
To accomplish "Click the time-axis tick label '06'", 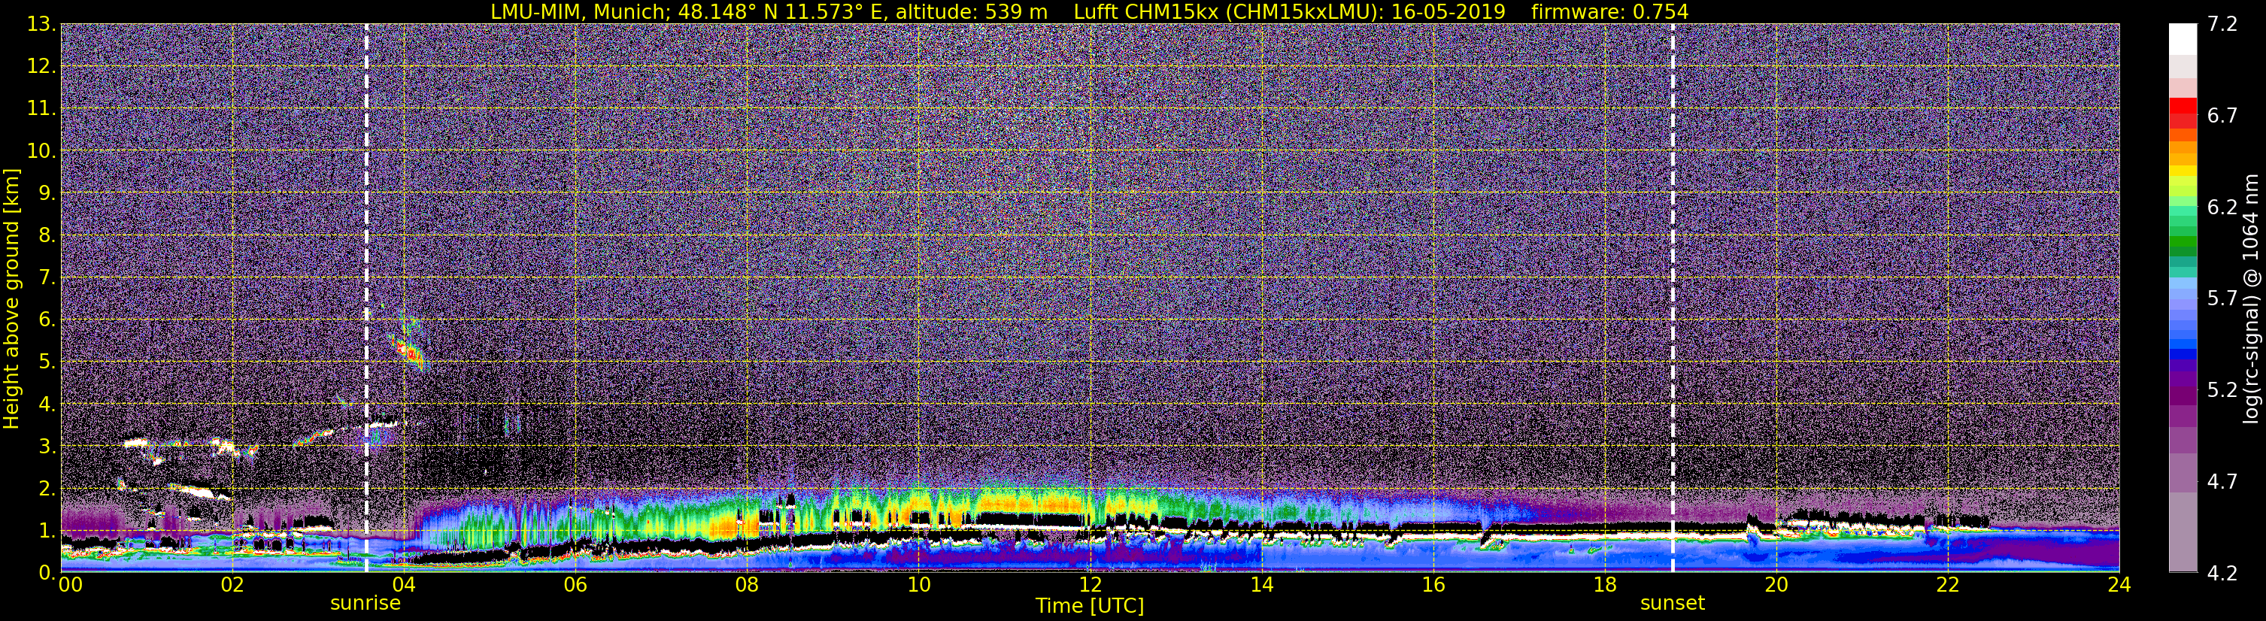I will 575,585.
